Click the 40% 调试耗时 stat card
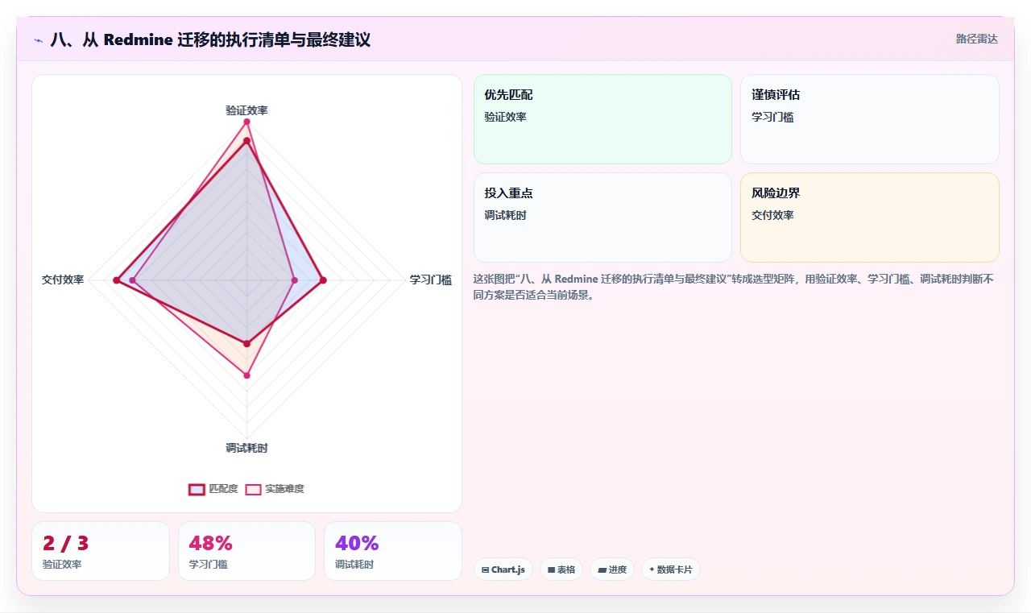The height and width of the screenshot is (613, 1031). point(393,551)
